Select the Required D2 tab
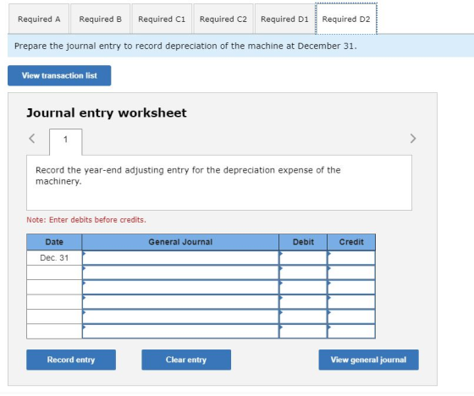 pyautogui.click(x=346, y=19)
